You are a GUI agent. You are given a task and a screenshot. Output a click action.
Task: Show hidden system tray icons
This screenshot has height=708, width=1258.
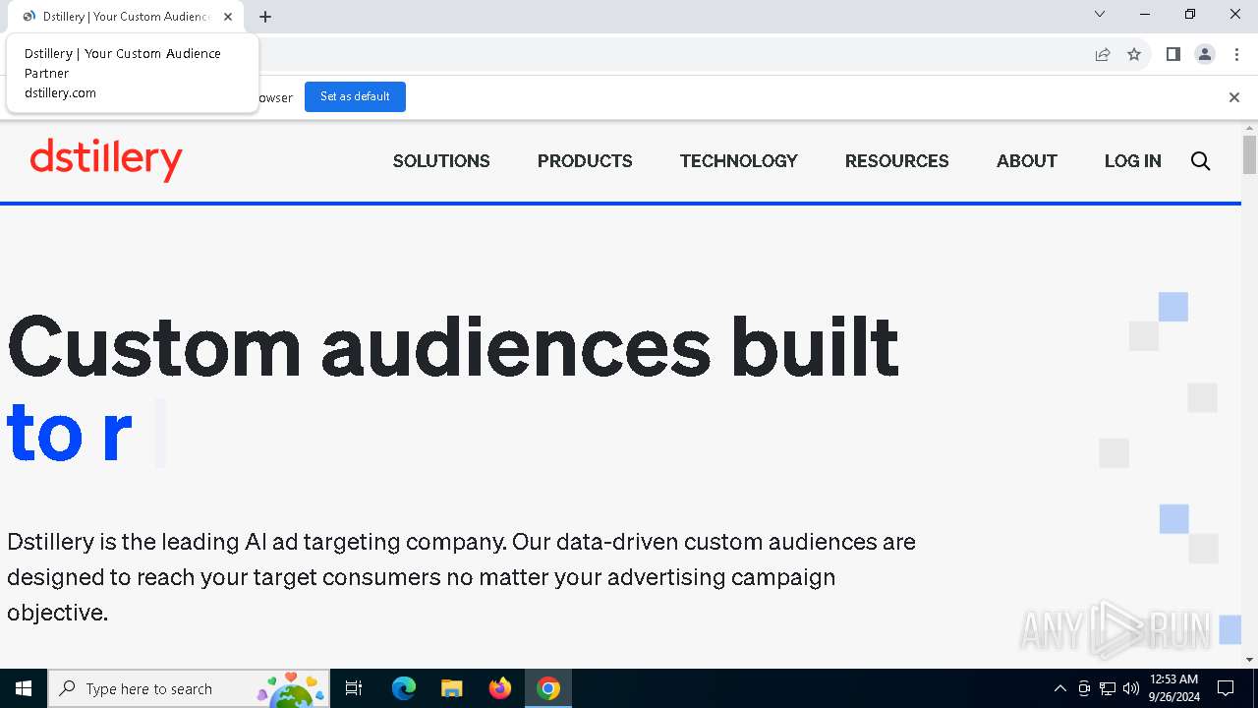(1059, 688)
